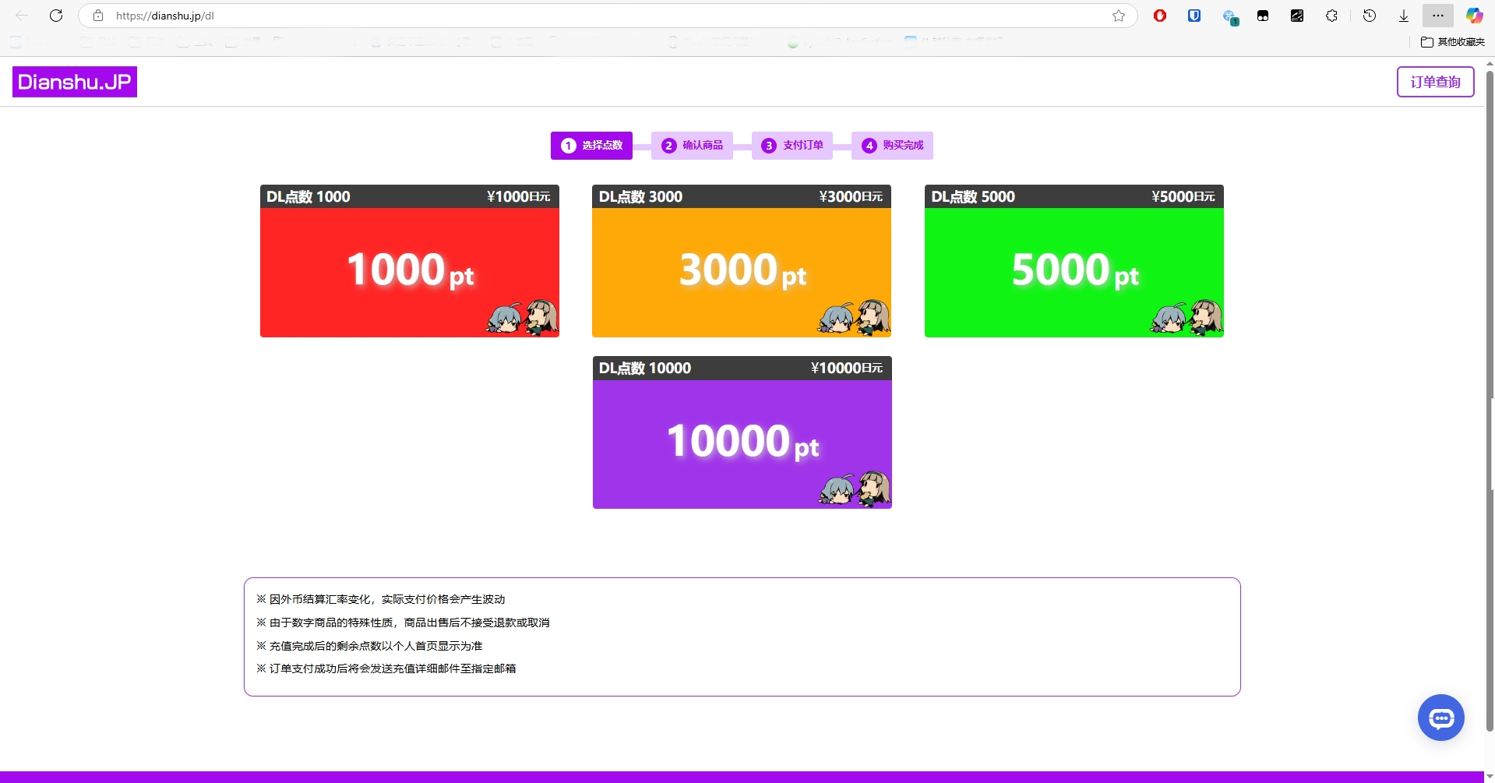
Task: Click the favorite star in address bar
Action: (x=1119, y=16)
